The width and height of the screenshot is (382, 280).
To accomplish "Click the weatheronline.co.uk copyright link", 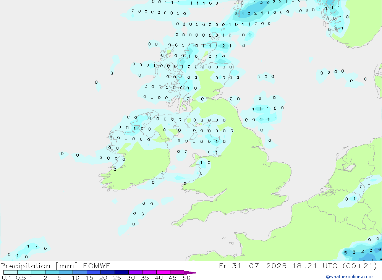I will 350,277.
